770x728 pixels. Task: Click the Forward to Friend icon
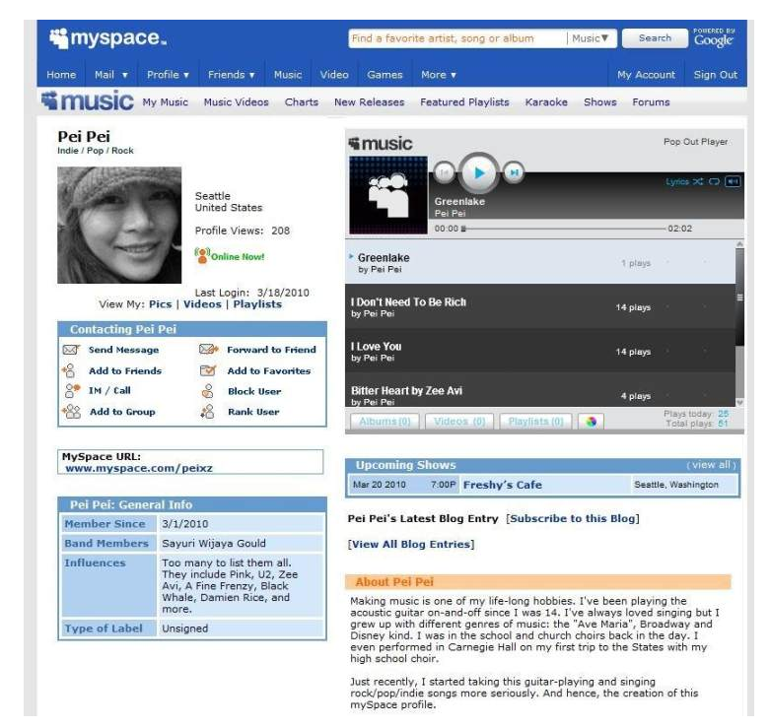pyautogui.click(x=208, y=350)
